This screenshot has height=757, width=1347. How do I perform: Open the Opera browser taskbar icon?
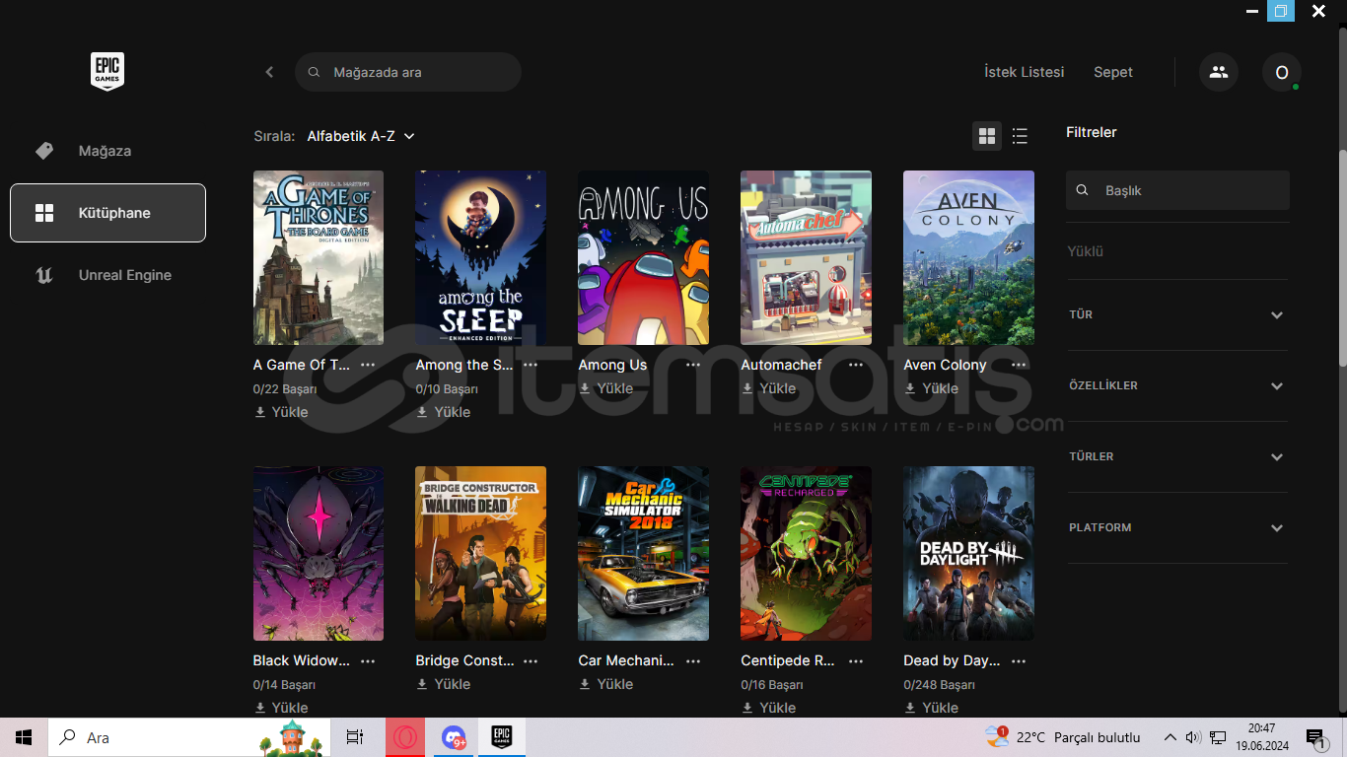(x=406, y=737)
